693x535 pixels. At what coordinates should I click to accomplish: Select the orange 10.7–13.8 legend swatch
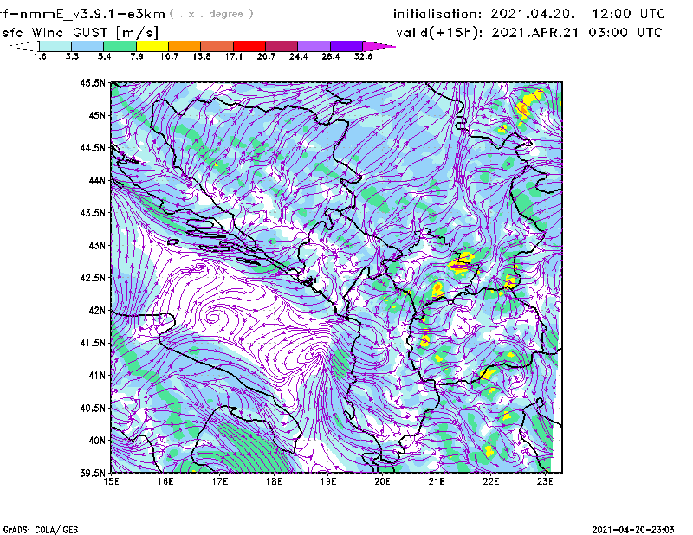[185, 46]
